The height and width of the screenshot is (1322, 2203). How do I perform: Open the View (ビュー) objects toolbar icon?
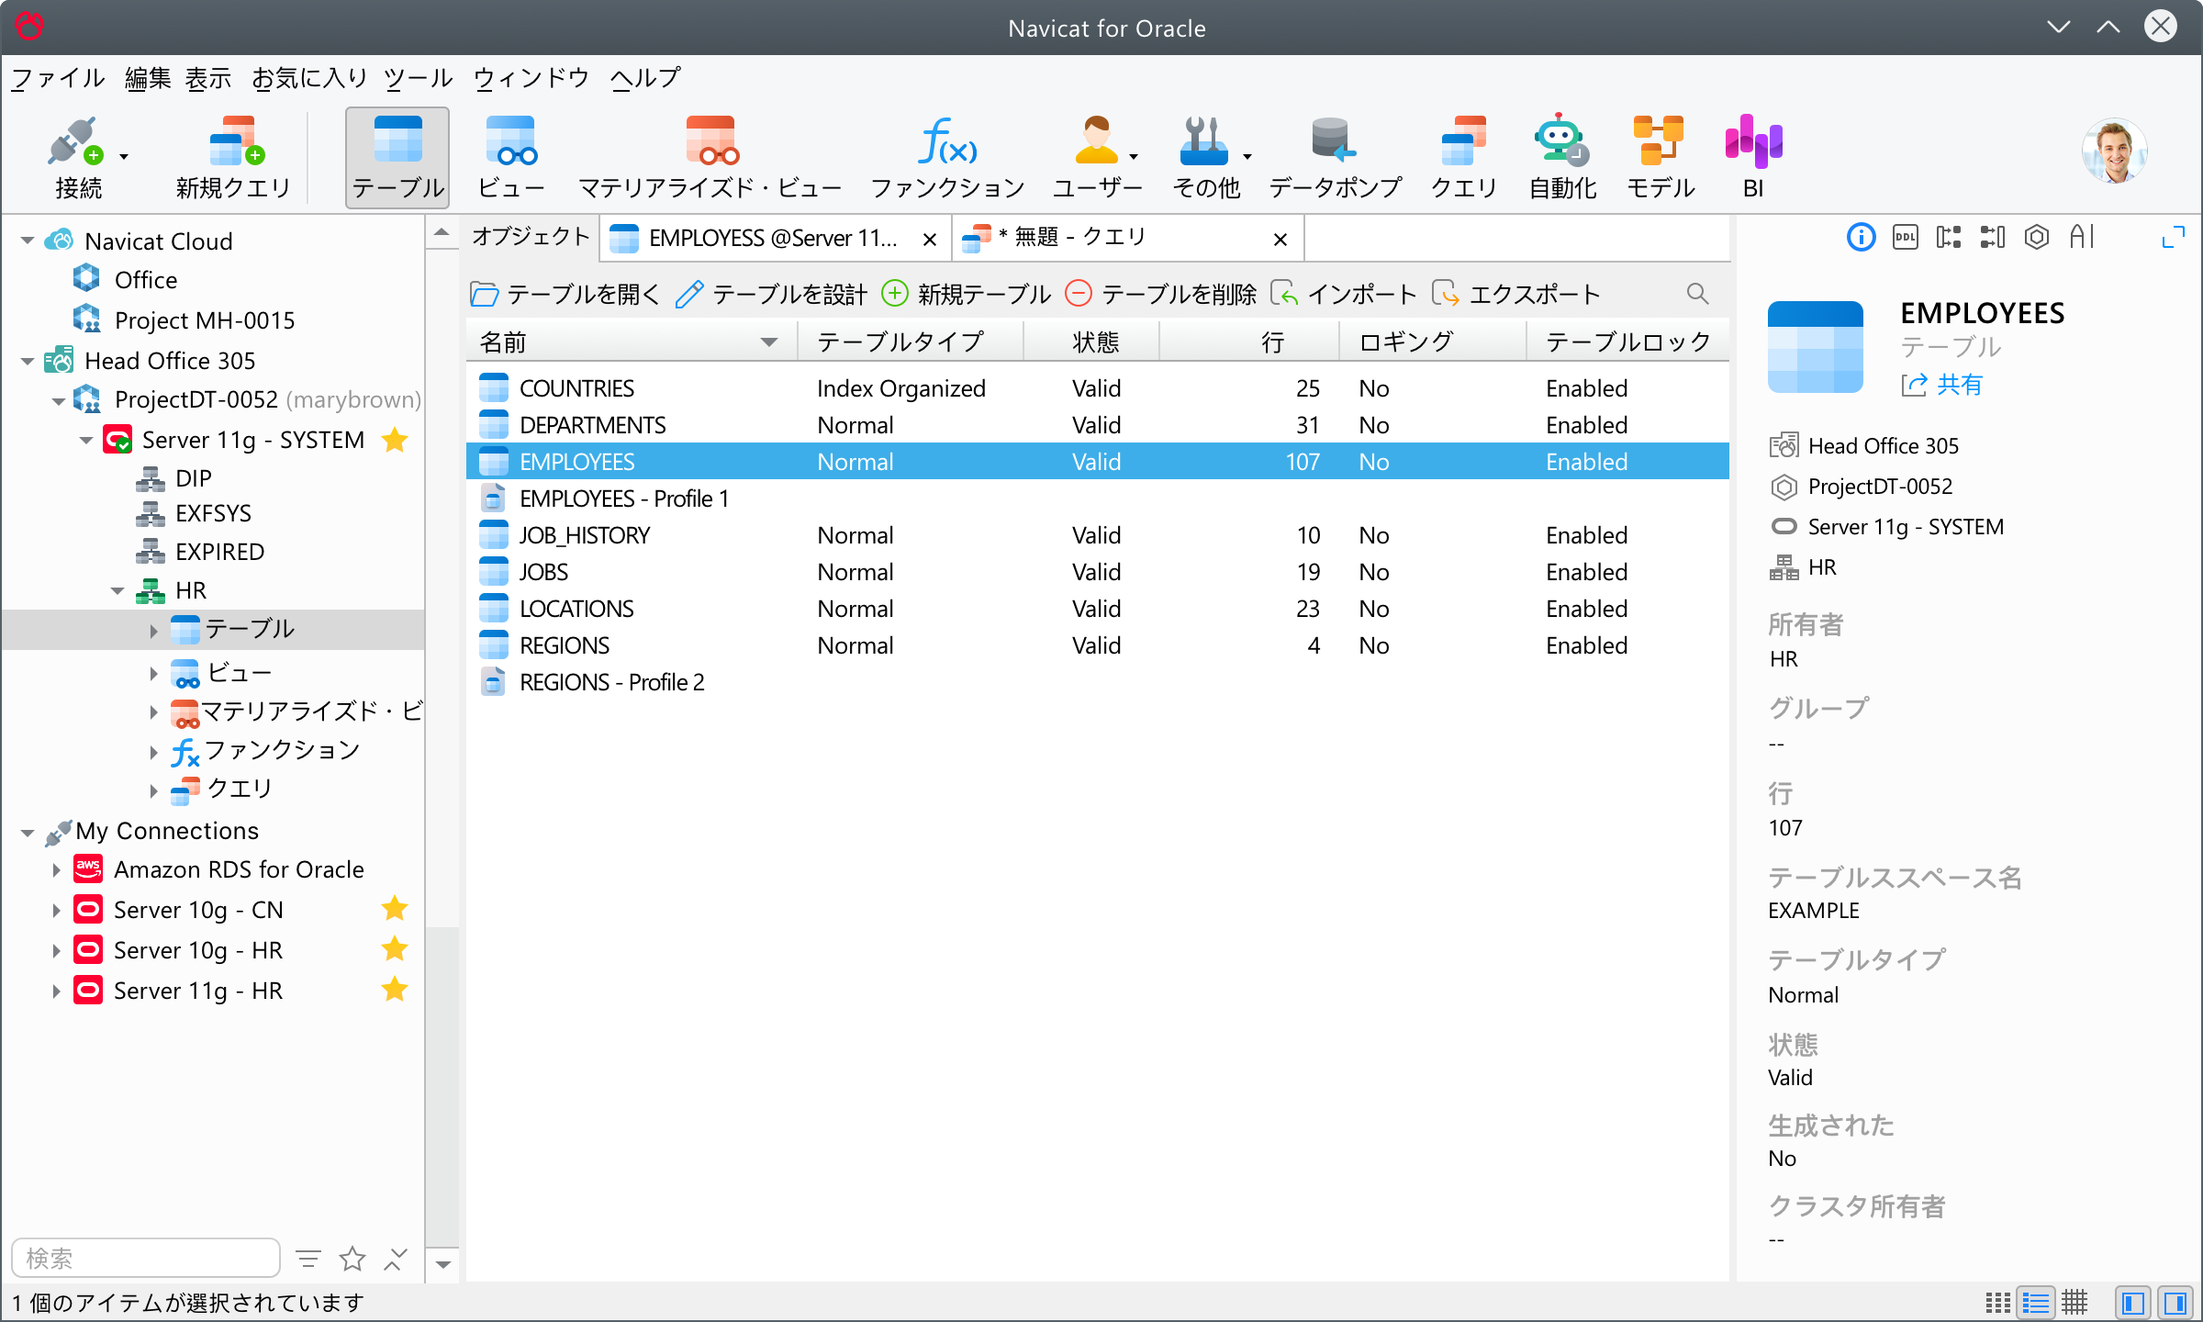(511, 158)
